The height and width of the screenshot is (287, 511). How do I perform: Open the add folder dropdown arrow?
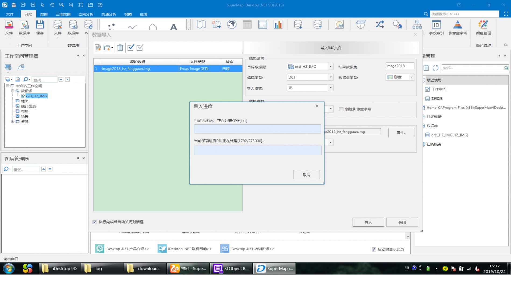tap(112, 48)
